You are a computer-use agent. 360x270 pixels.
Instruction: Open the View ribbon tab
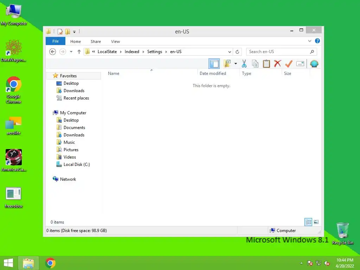(115, 41)
